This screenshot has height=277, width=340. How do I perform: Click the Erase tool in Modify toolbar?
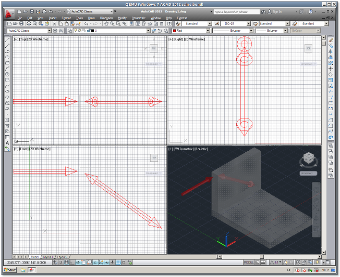coord(331,40)
